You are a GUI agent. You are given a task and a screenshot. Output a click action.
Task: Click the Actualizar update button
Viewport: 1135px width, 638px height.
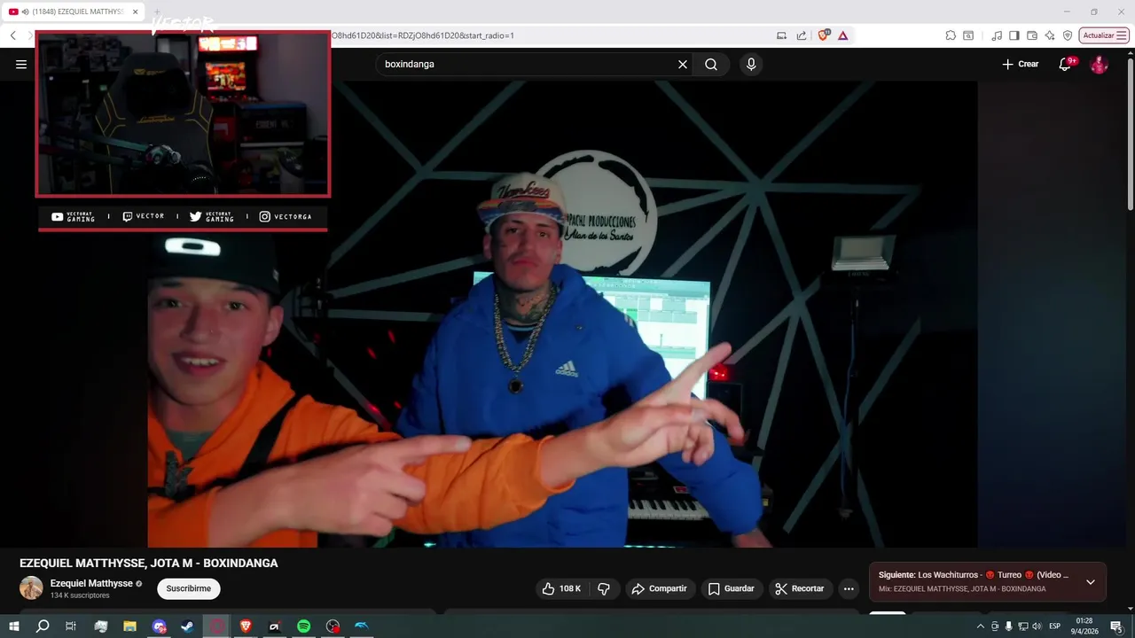(1104, 35)
